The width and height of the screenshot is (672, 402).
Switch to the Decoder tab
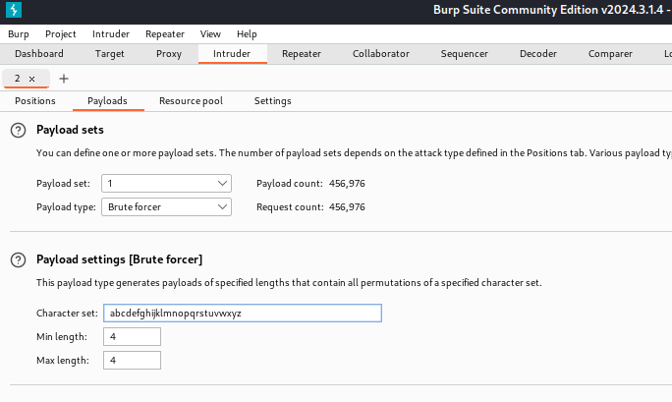click(538, 54)
